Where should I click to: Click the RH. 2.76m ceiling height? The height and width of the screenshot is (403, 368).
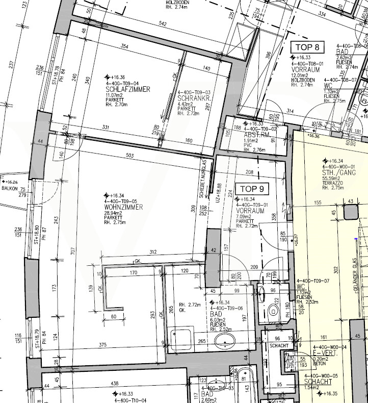[254, 150]
